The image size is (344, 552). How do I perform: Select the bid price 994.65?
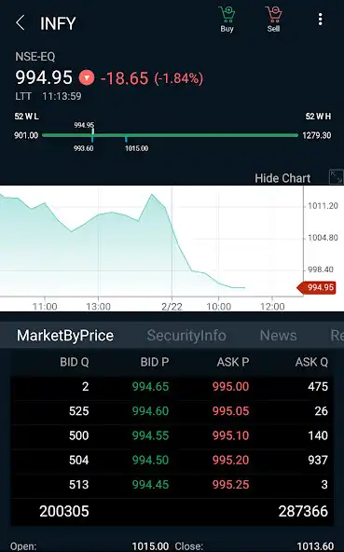[x=150, y=387]
